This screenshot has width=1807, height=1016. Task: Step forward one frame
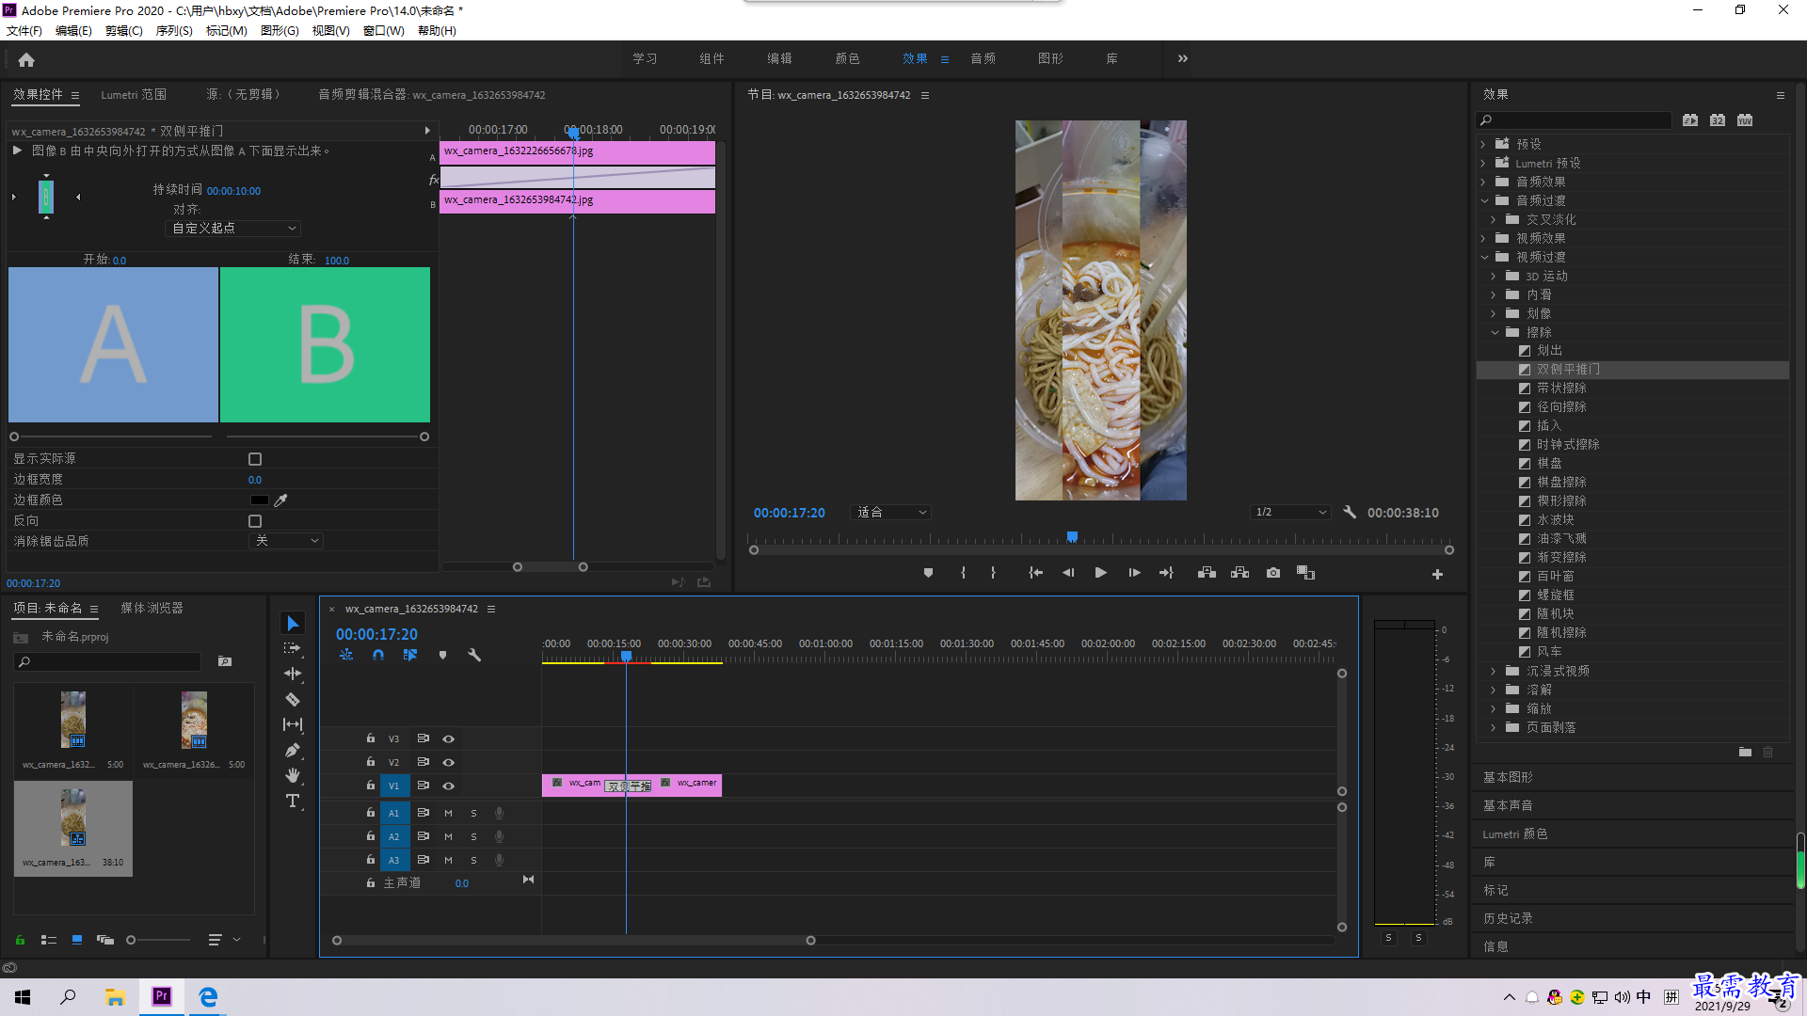[1134, 573]
